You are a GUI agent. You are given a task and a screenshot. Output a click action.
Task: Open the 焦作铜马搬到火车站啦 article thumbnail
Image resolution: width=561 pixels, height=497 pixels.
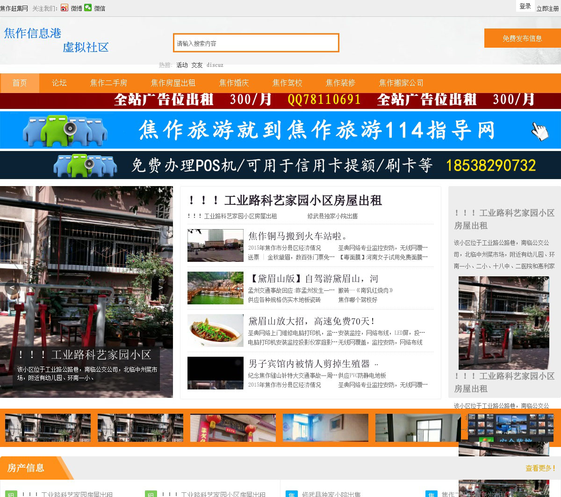click(x=215, y=245)
